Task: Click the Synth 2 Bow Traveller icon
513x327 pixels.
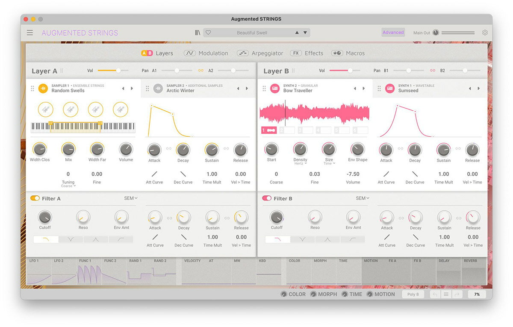Action: (x=275, y=88)
